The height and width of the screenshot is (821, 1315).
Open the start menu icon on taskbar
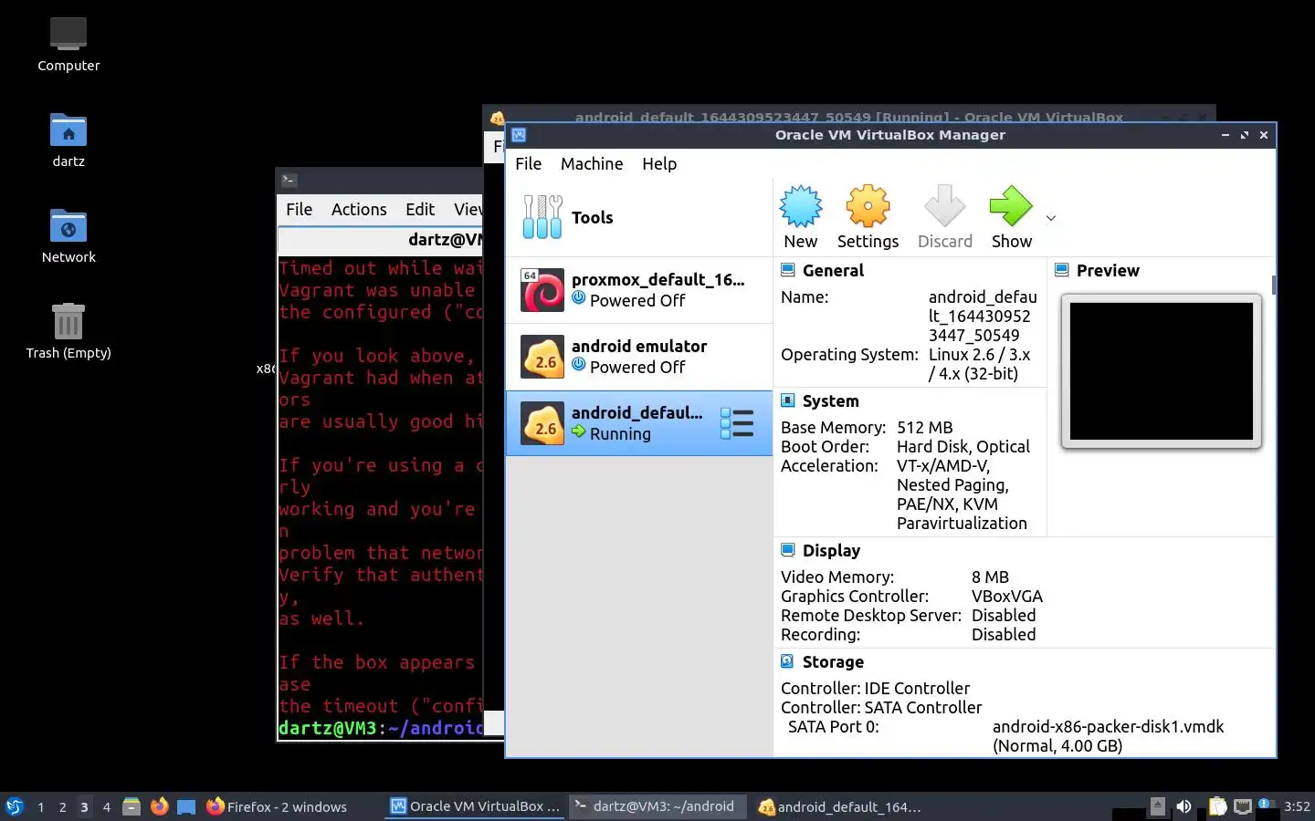15,806
